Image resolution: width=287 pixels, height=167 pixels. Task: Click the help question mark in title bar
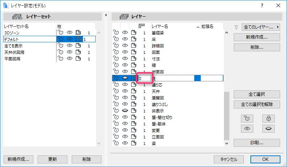click(x=262, y=5)
